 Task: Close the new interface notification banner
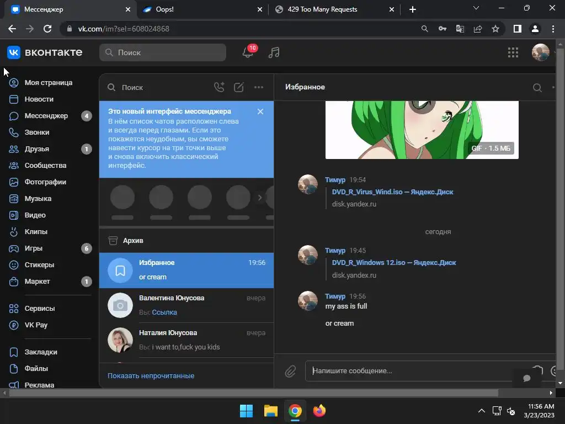click(x=260, y=112)
